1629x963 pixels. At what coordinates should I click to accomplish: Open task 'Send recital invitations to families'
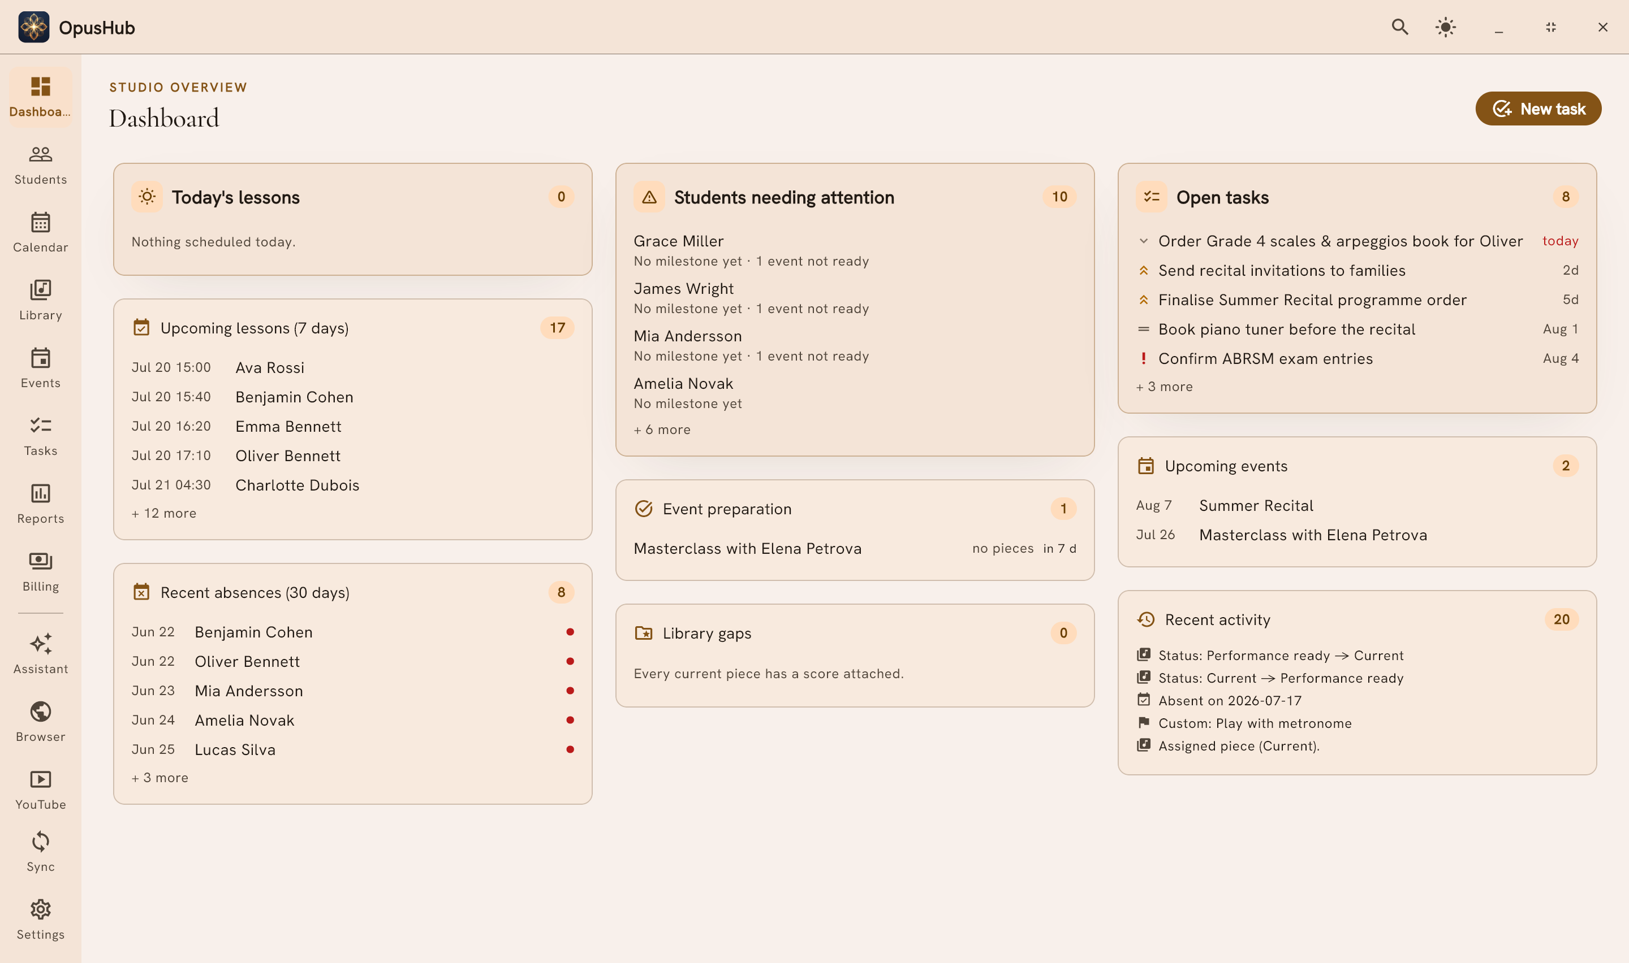click(x=1357, y=271)
